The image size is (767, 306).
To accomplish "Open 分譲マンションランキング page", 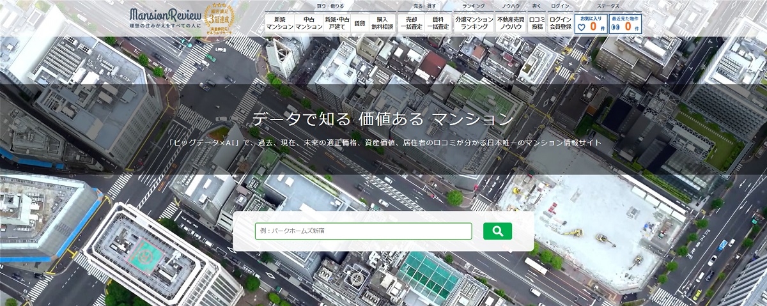I will pyautogui.click(x=474, y=23).
